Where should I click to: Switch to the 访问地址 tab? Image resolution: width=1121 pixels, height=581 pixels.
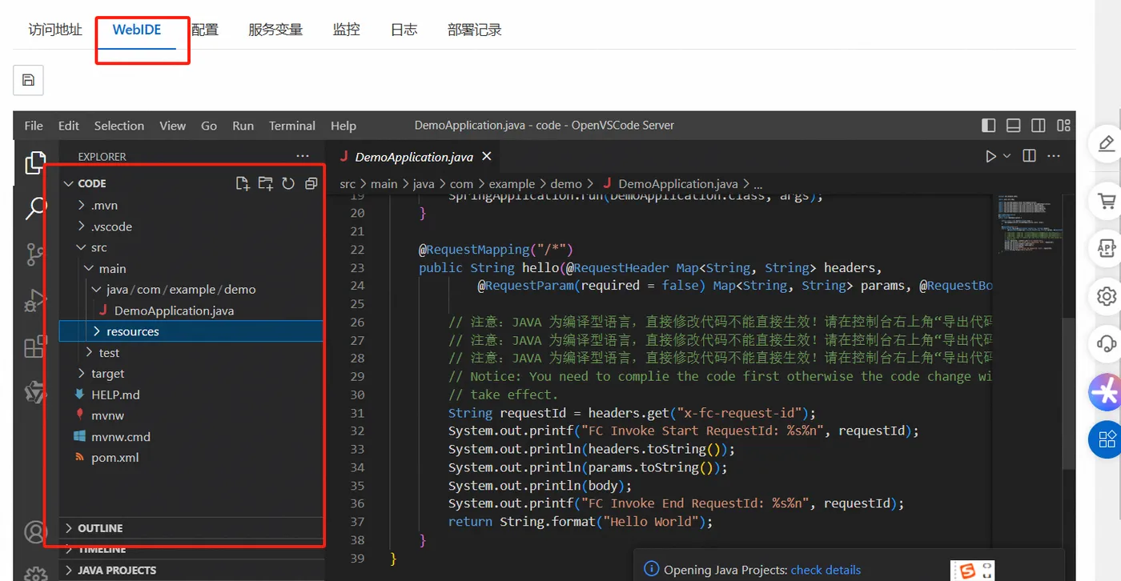pos(55,30)
